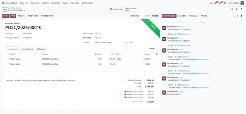Click the drag handle of the 216.50 Product Sales line
This screenshot has width=246, height=114.
(x=7, y=59)
